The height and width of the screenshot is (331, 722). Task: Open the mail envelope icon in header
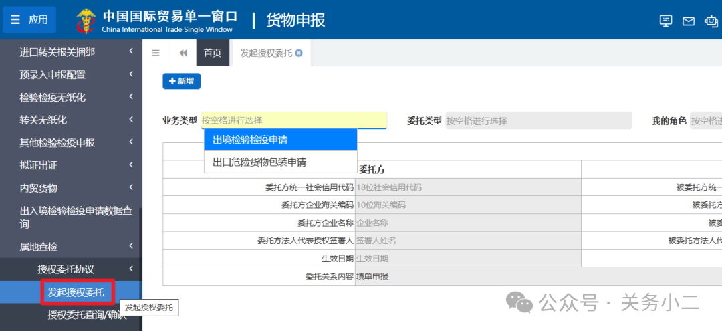[689, 21]
